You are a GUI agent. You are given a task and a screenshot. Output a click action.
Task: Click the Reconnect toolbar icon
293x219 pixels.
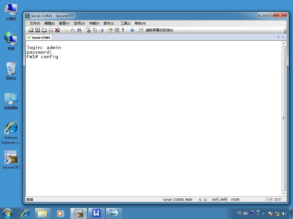[51, 30]
